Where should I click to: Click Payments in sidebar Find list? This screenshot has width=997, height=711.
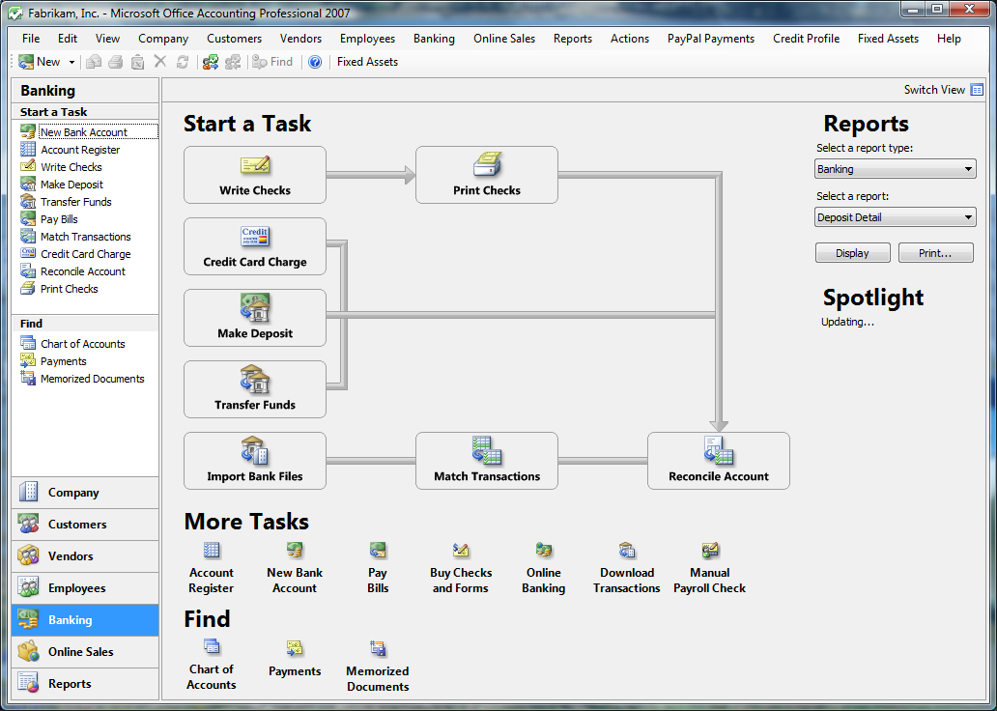point(64,361)
